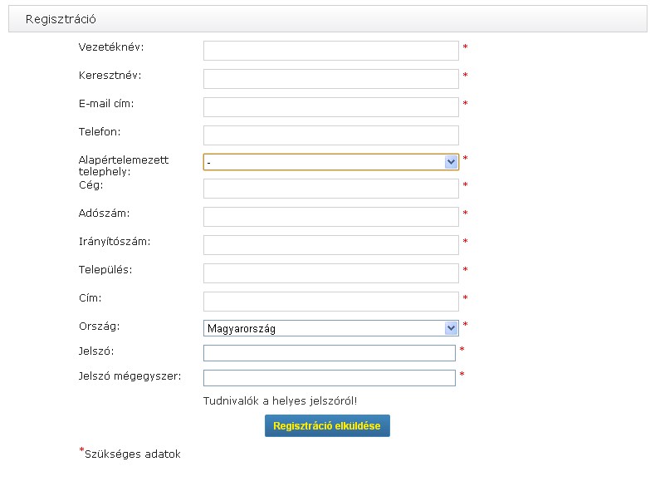650x486 pixels.
Task: Select the E-mail cím field
Action: point(330,107)
